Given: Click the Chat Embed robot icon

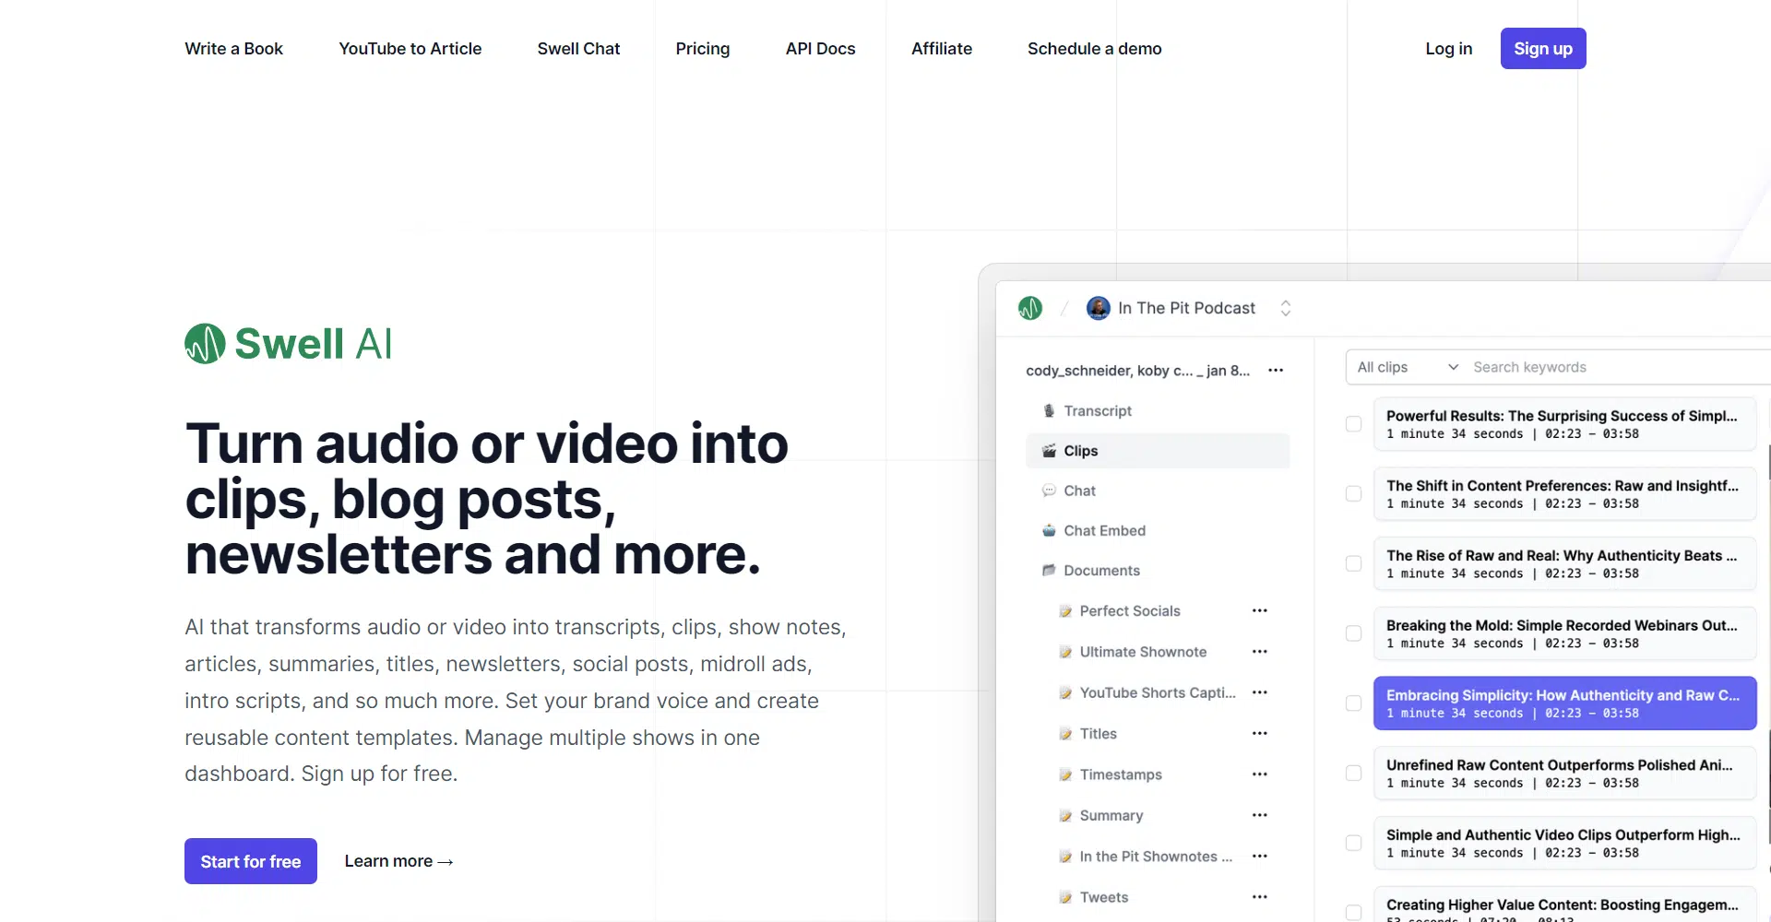Looking at the screenshot, I should (x=1049, y=531).
